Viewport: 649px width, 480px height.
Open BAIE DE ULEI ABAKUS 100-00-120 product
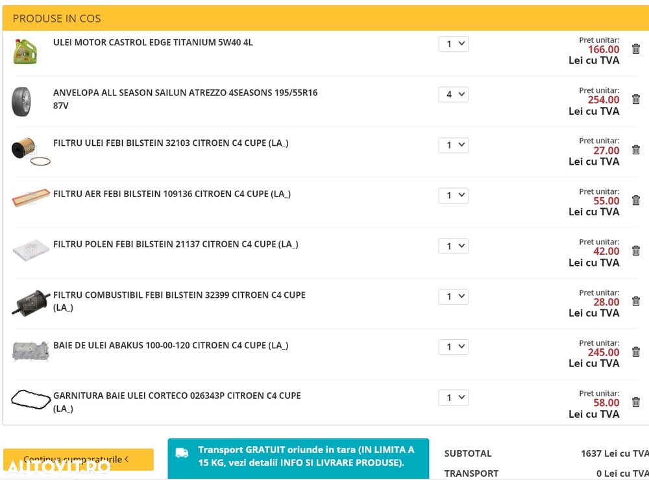tap(171, 346)
